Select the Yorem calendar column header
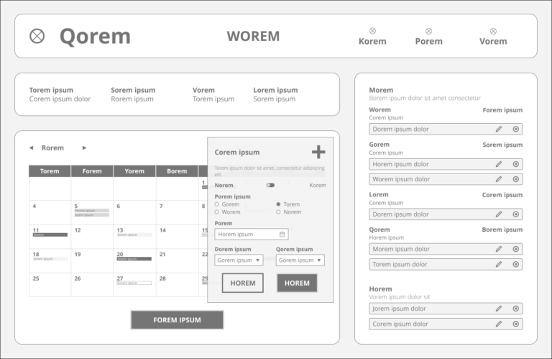The image size is (552, 359). tap(134, 171)
